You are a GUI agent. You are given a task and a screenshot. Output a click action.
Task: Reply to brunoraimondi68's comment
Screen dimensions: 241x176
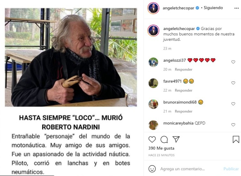coord(183,111)
